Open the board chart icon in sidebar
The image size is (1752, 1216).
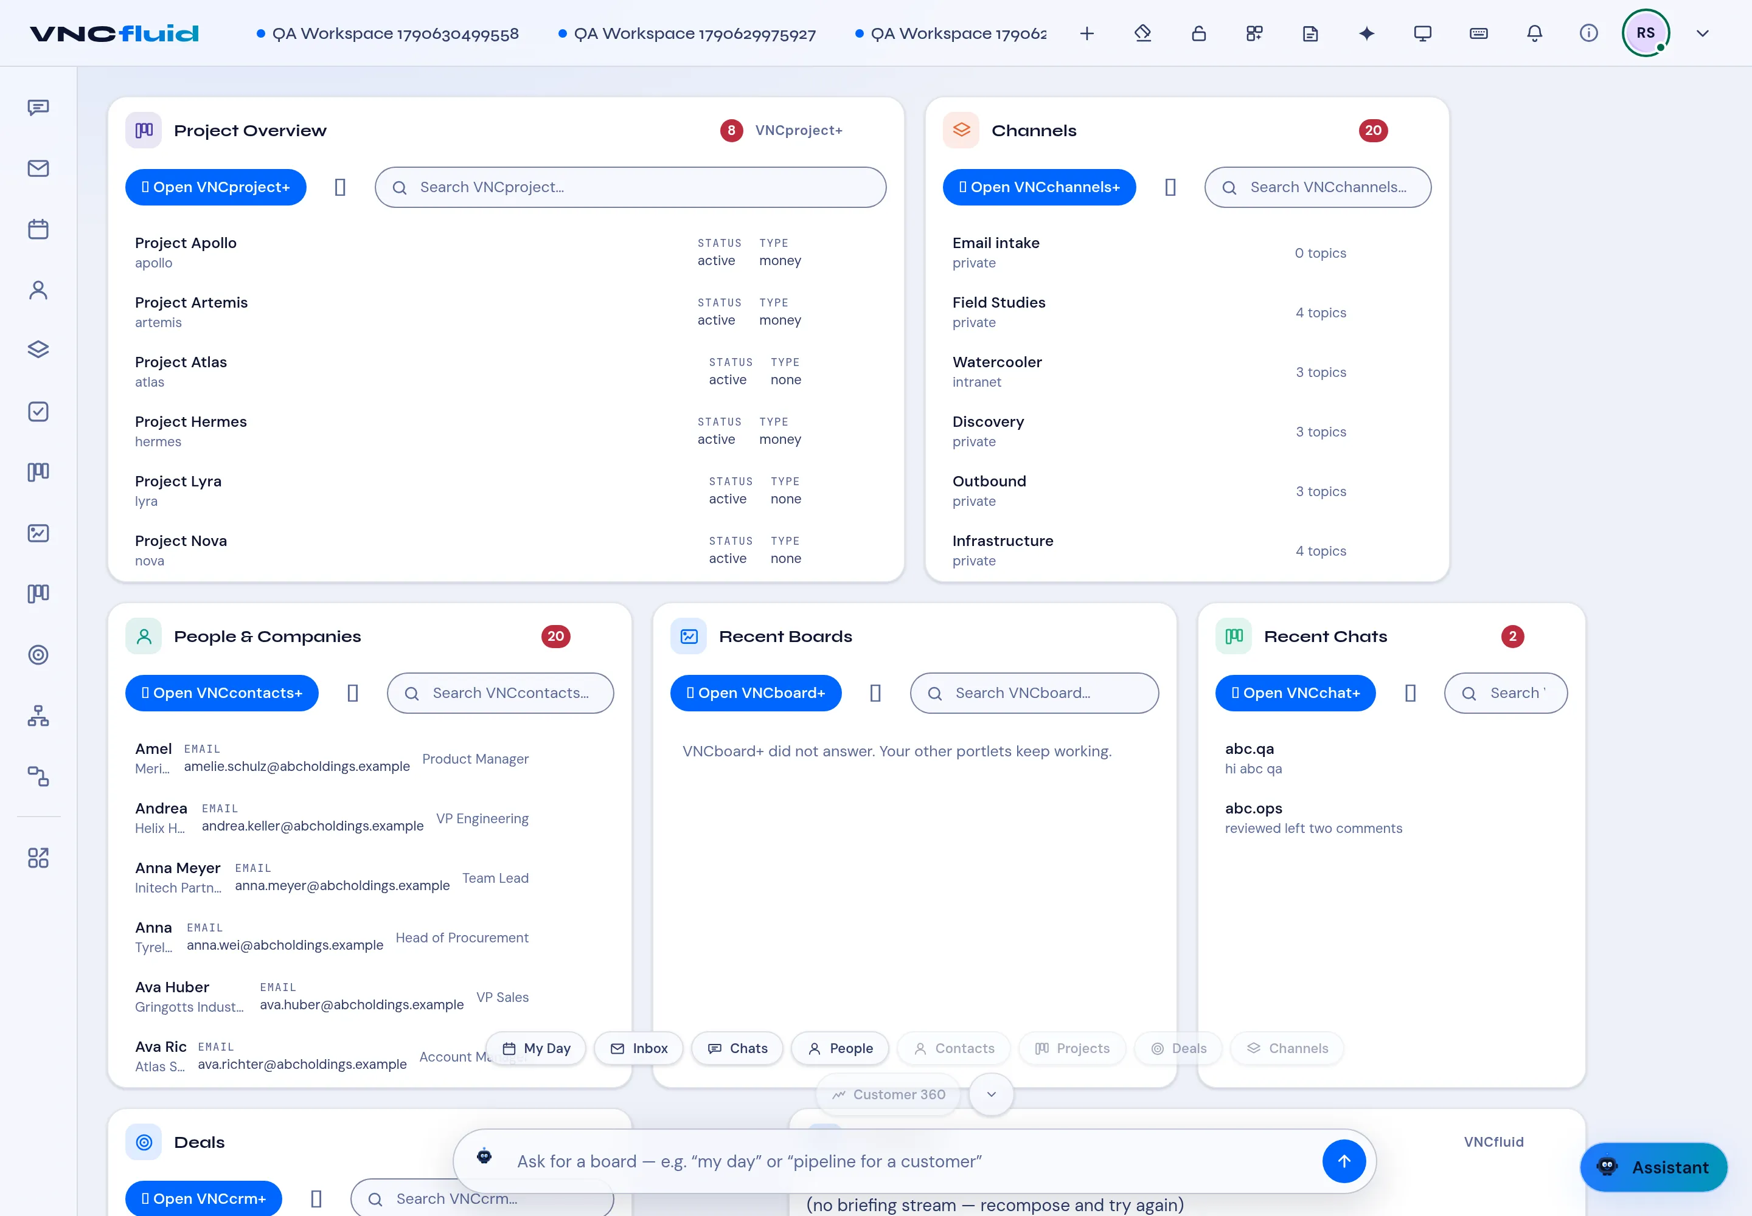[38, 533]
